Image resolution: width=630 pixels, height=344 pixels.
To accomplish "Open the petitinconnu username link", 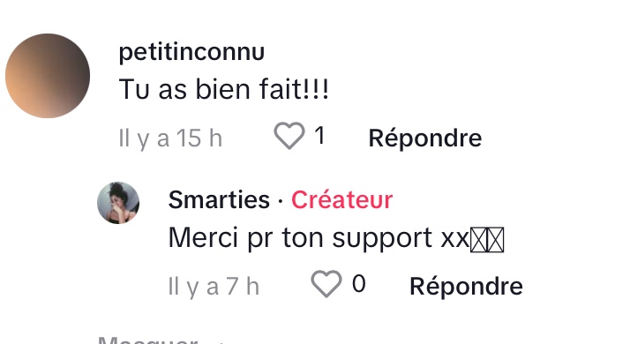I will [191, 52].
